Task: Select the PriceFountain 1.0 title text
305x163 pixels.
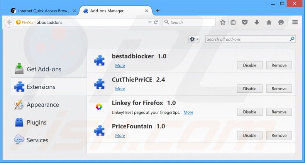Action: 138,126
